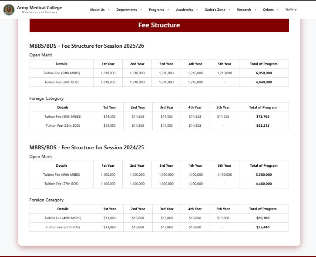Select the $55,440 total cell
Screen dimensions: 316x257
tap(263, 227)
